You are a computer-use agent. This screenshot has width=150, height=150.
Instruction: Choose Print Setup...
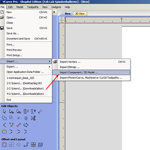[26, 55]
